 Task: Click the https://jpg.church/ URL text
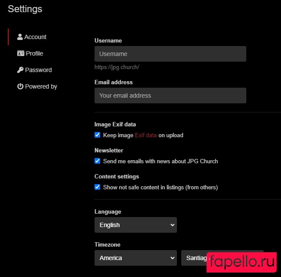(x=117, y=67)
